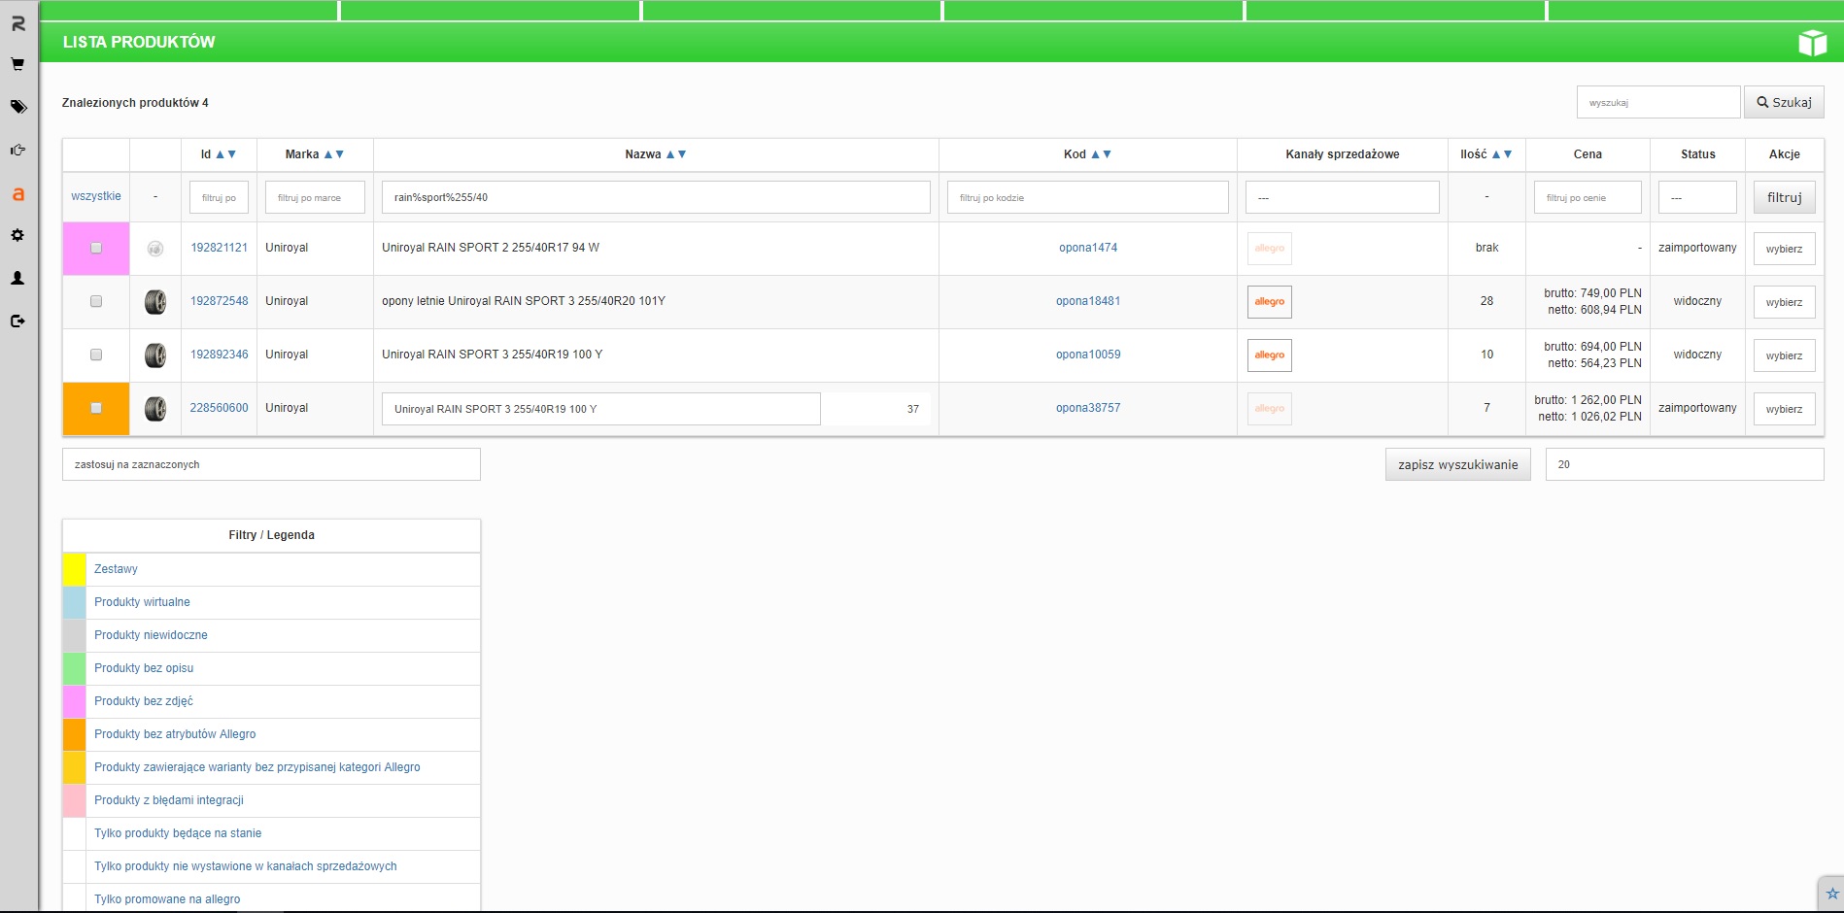Check the checkbox for product 192821121
Screen dimensions: 1844x913
tap(96, 248)
